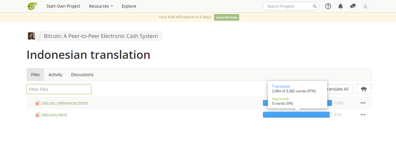Open the user profile avatar menu

click(x=365, y=6)
